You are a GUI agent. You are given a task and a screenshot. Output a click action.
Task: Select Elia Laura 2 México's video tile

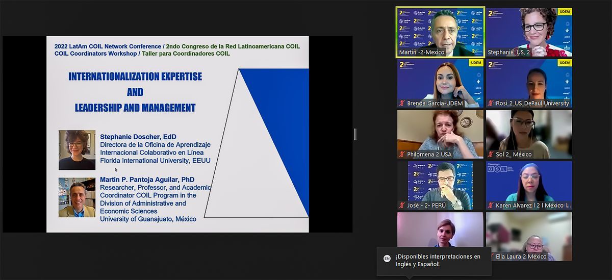pyautogui.click(x=529, y=236)
